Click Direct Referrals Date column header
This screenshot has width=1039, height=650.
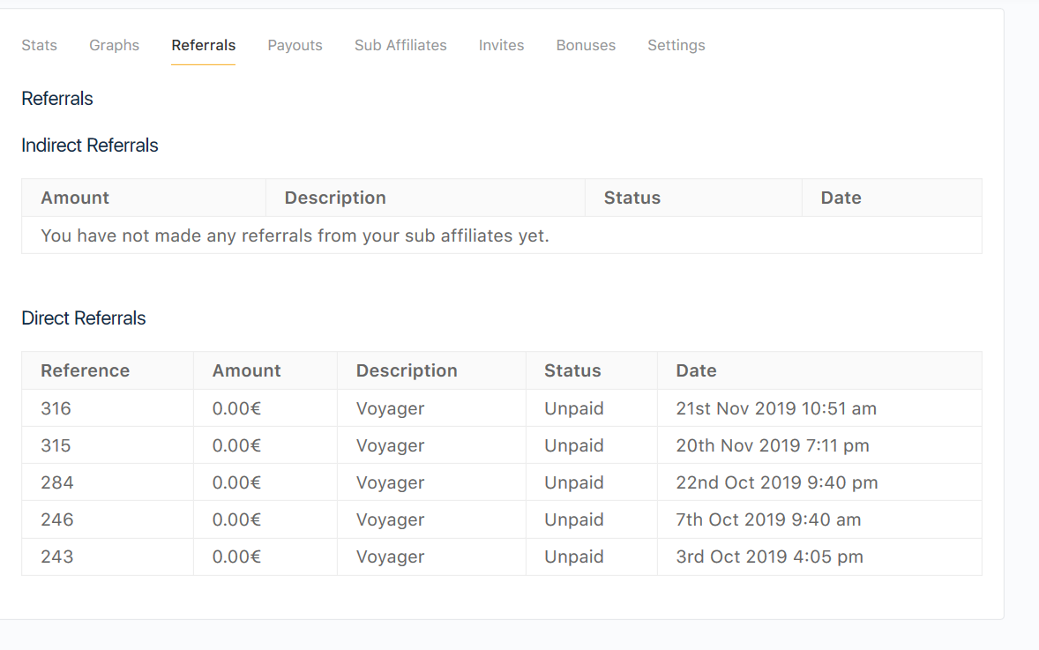point(696,370)
